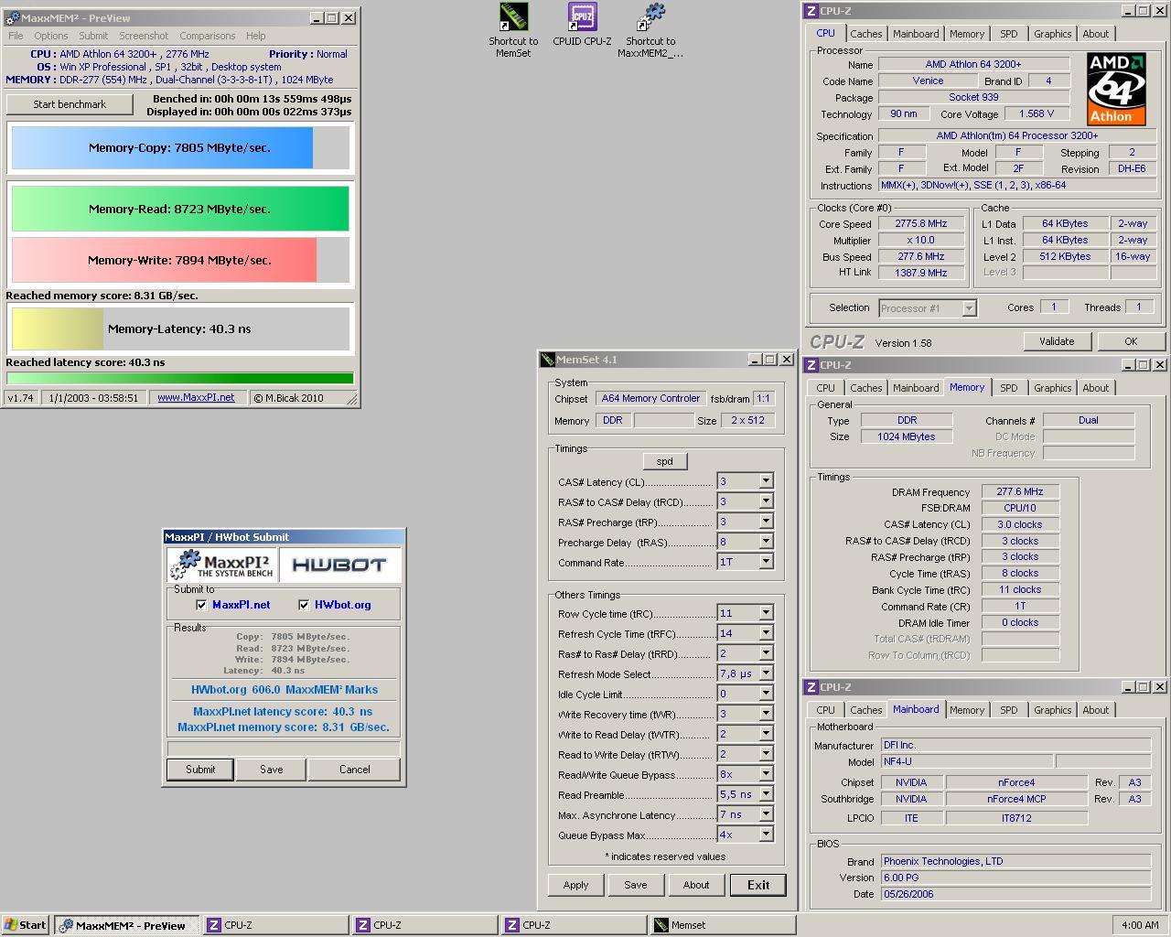The image size is (1171, 937).
Task: Click the Memset taskbar button
Action: pos(723,925)
